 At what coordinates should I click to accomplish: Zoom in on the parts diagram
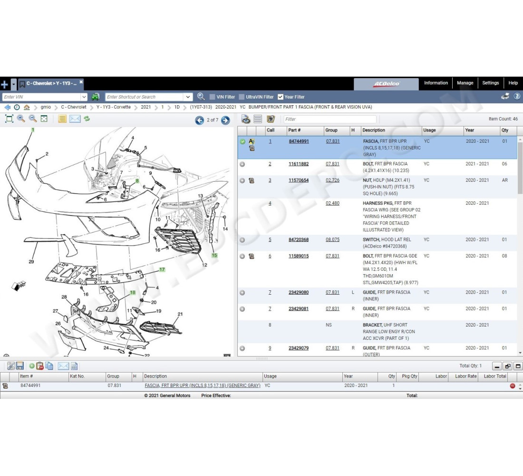coord(21,119)
